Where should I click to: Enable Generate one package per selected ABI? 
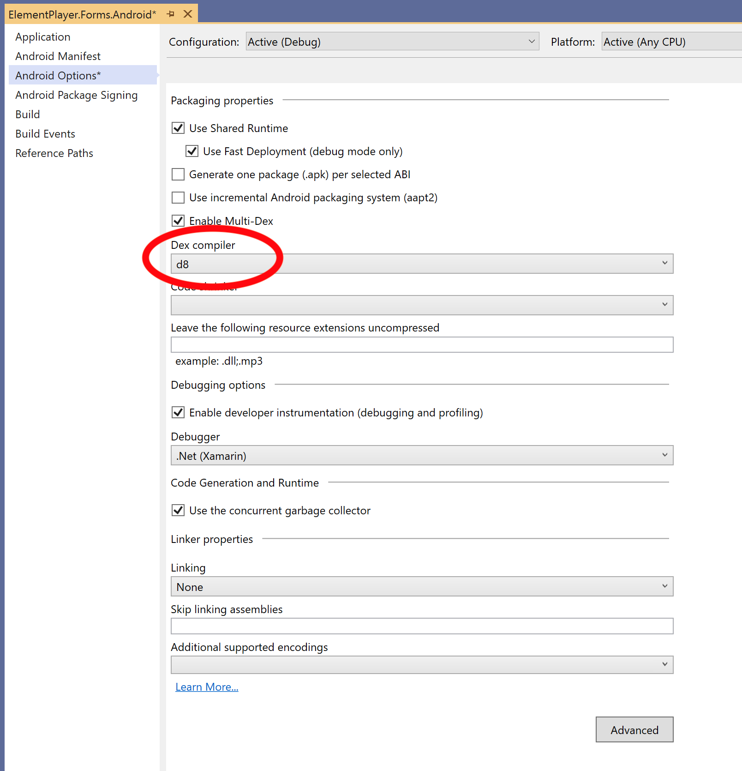178,174
